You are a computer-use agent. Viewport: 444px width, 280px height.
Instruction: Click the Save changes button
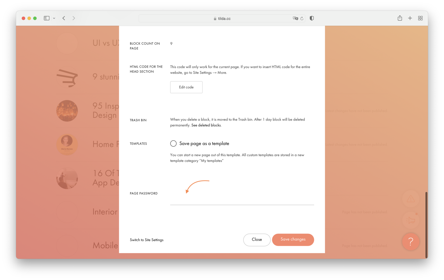(x=293, y=240)
